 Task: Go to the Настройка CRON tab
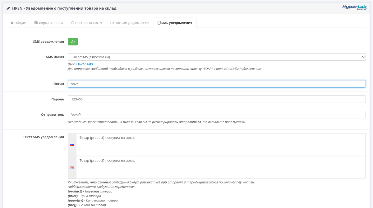86,23
